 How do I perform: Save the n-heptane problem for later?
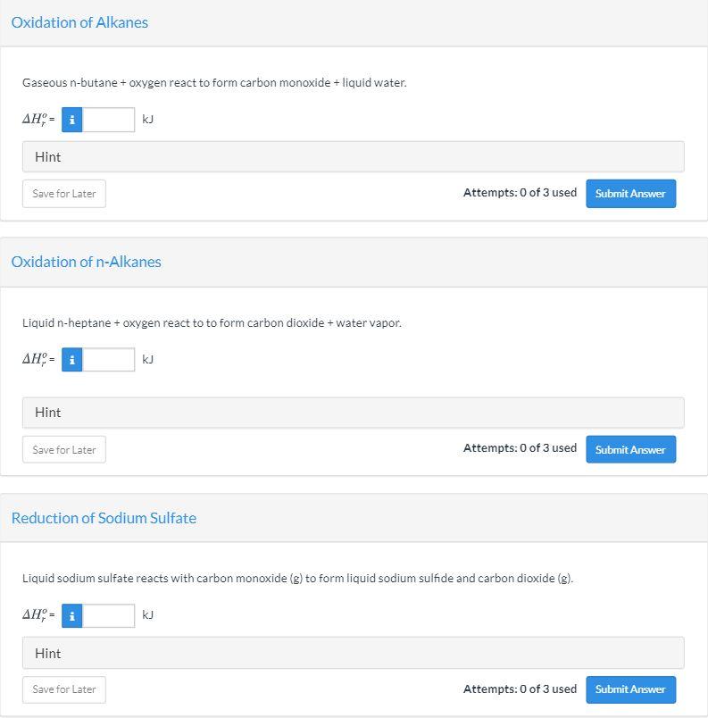coord(63,449)
